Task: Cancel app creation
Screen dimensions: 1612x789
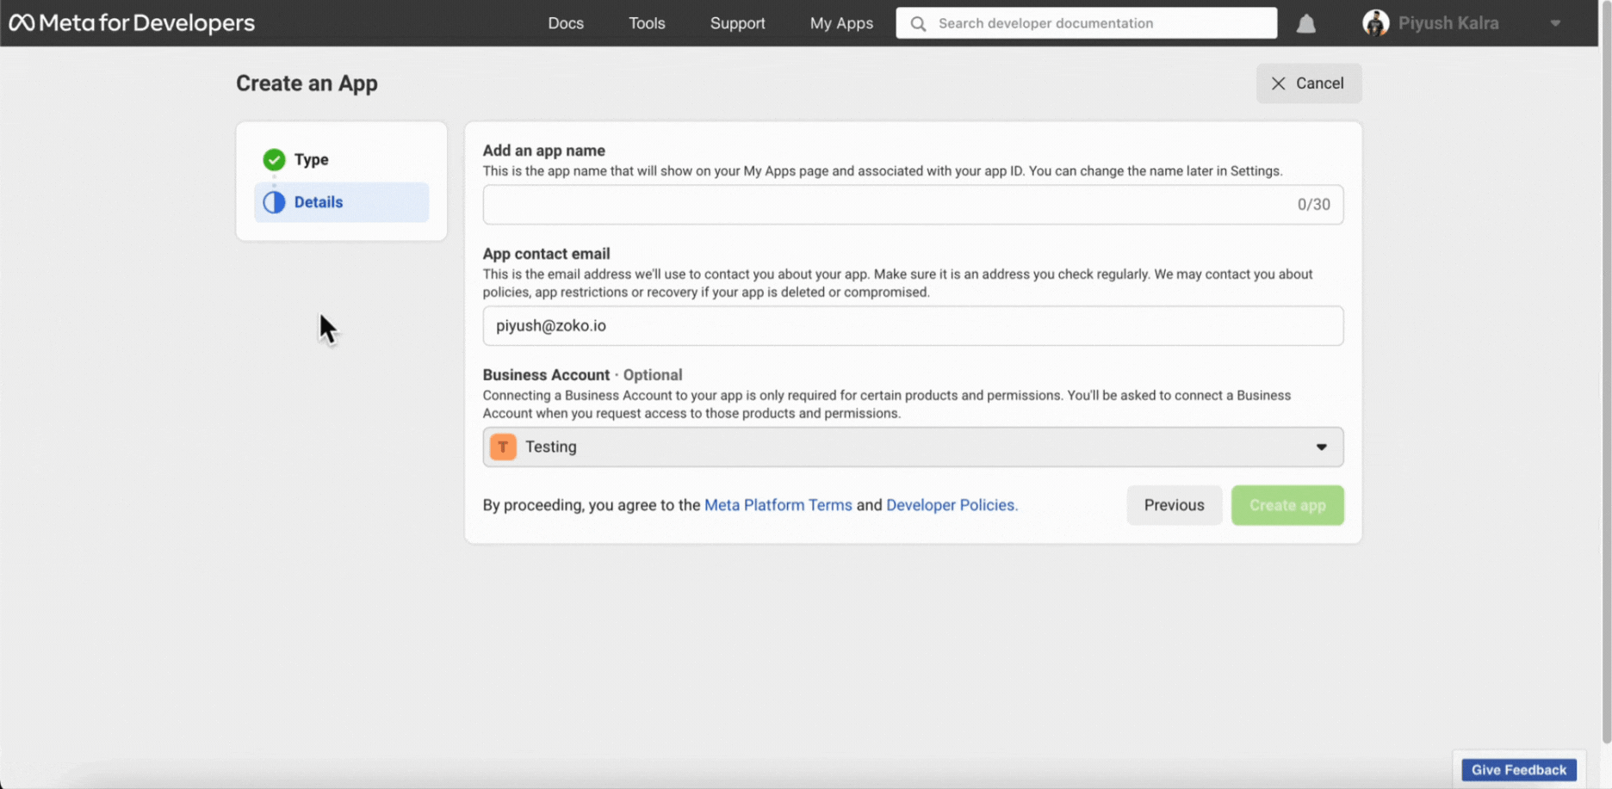Action: (x=1309, y=83)
